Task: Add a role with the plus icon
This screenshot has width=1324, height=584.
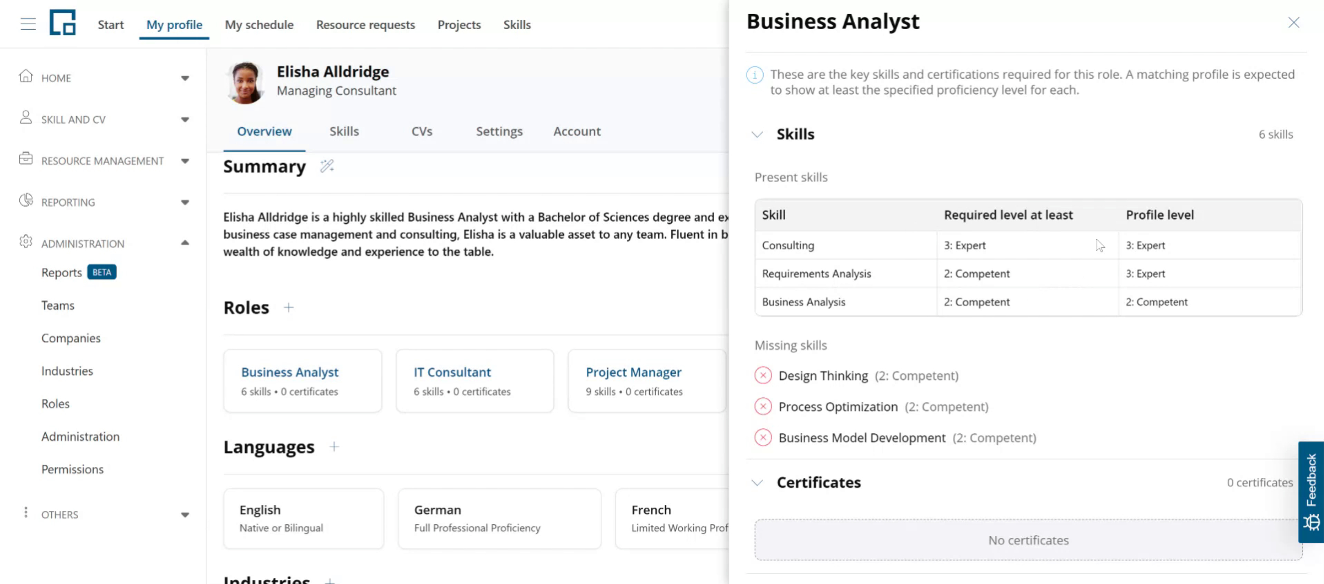Action: (x=289, y=307)
